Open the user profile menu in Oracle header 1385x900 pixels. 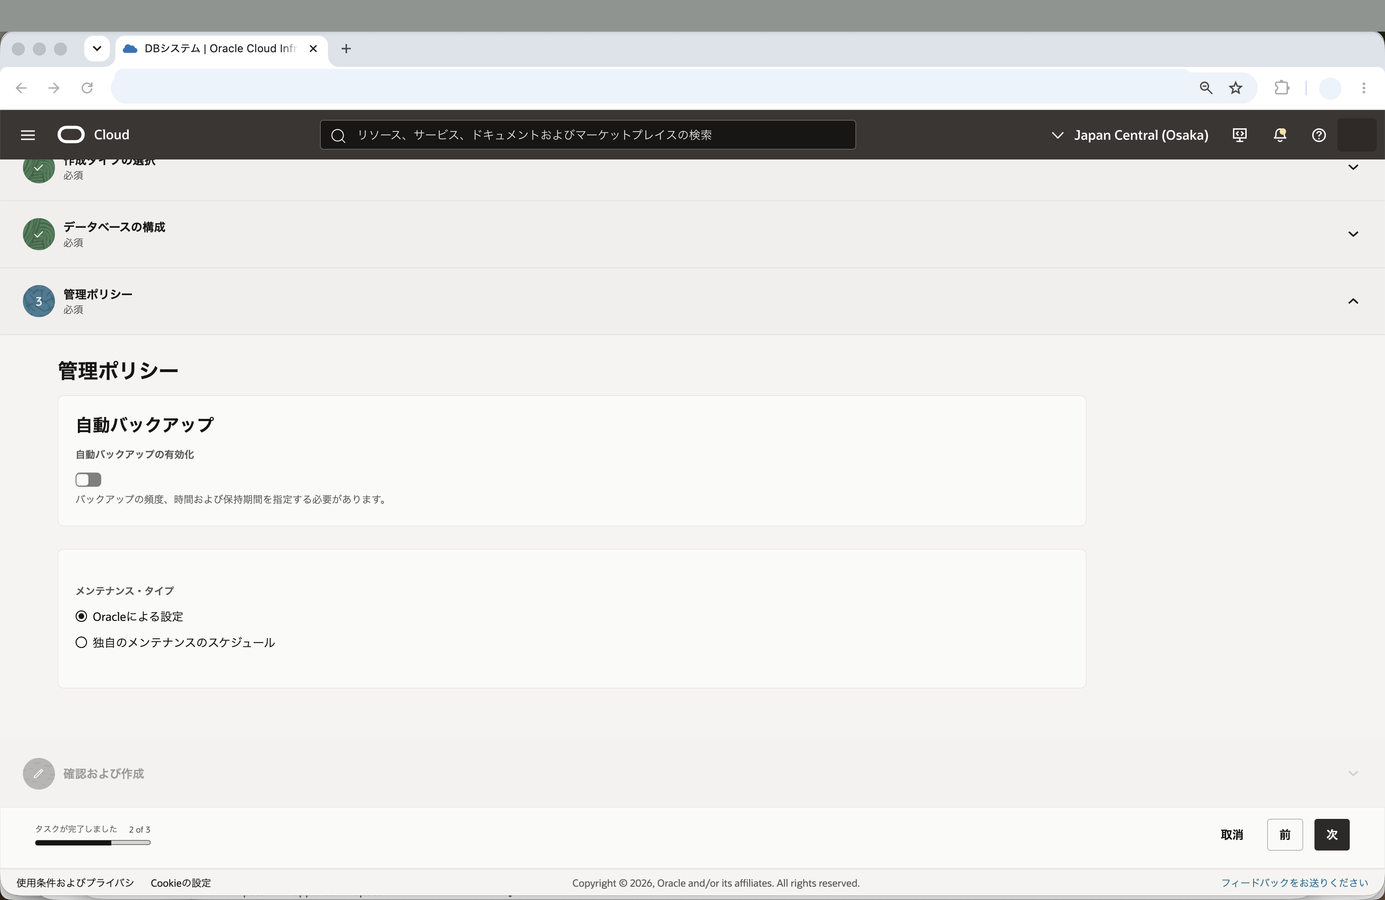pyautogui.click(x=1357, y=135)
